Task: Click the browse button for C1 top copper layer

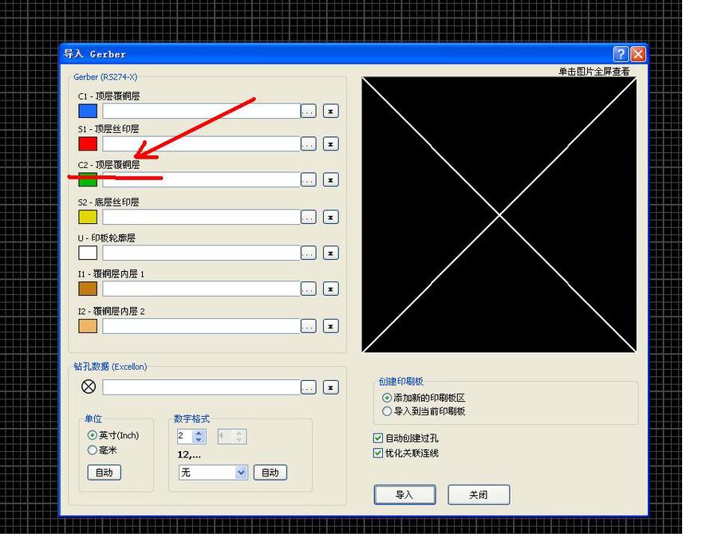Action: [x=308, y=112]
